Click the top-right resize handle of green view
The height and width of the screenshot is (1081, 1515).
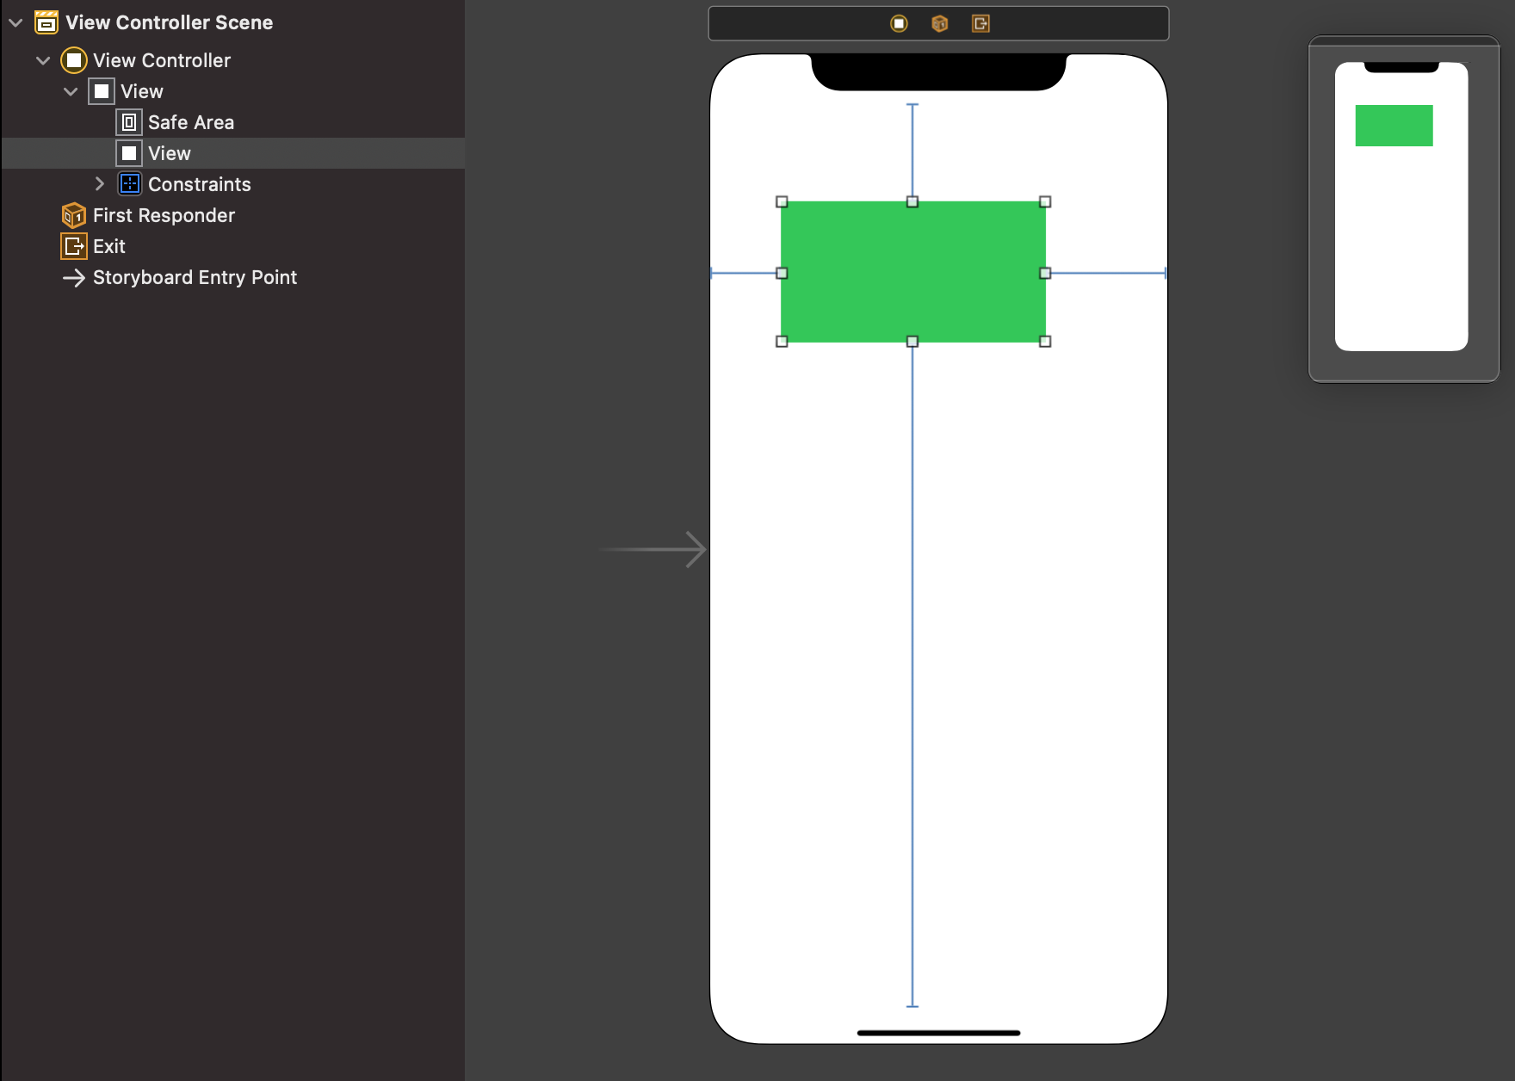click(1045, 201)
